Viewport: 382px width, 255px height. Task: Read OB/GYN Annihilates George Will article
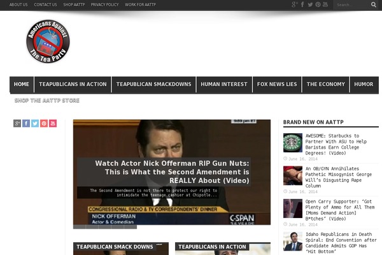coord(339,177)
